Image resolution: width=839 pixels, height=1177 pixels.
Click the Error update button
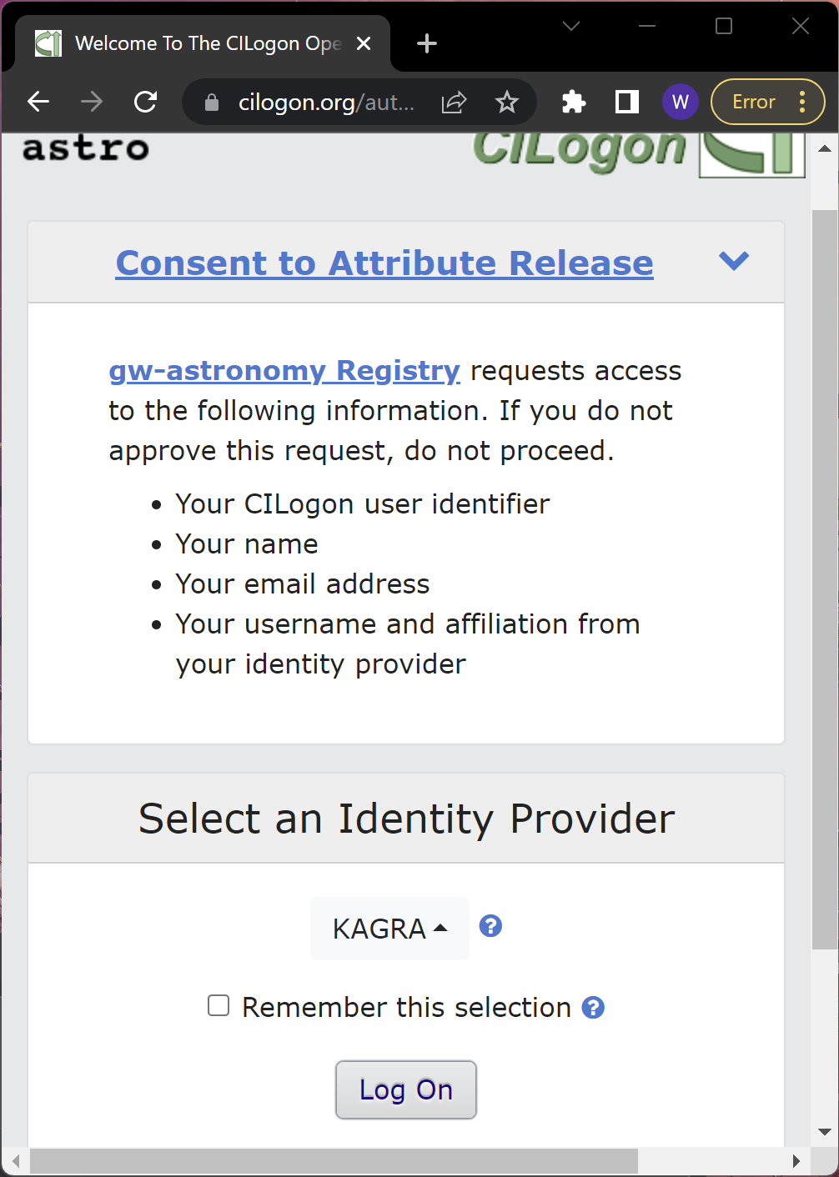pyautogui.click(x=754, y=102)
